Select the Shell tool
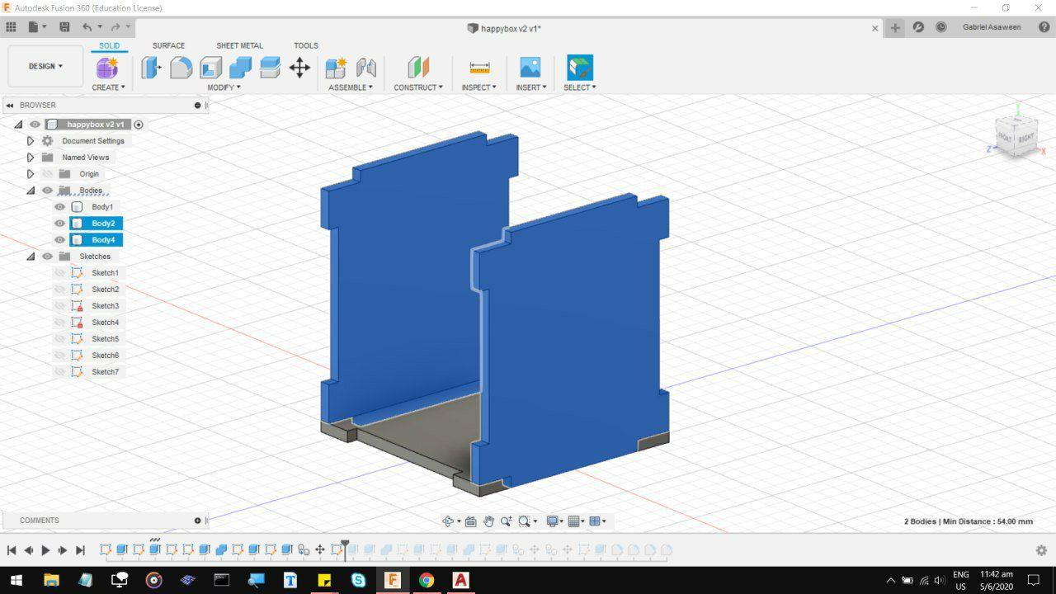This screenshot has height=594, width=1056. (x=211, y=68)
